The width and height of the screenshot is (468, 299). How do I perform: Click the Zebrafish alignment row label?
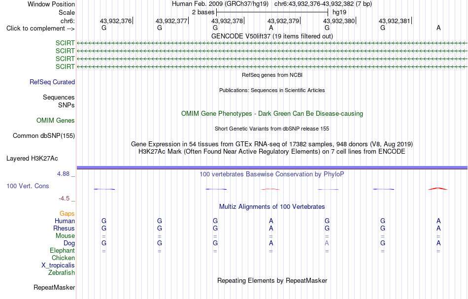tap(62, 272)
